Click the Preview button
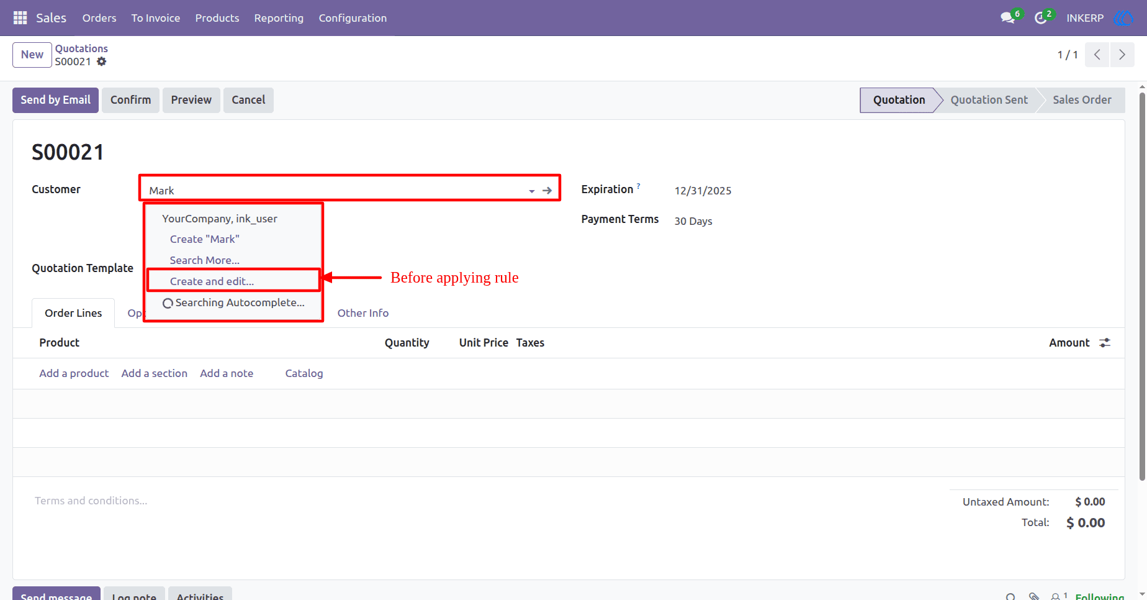The image size is (1147, 600). (x=191, y=100)
